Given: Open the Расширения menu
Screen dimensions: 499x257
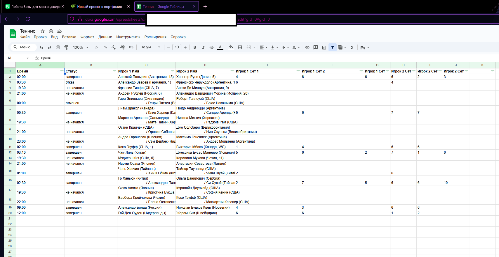Looking at the screenshot, I should 155,37.
